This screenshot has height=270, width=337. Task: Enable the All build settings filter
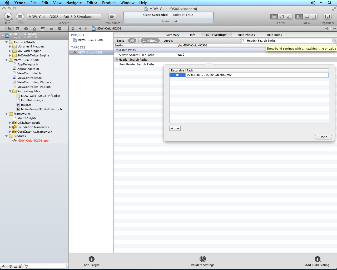pos(132,41)
